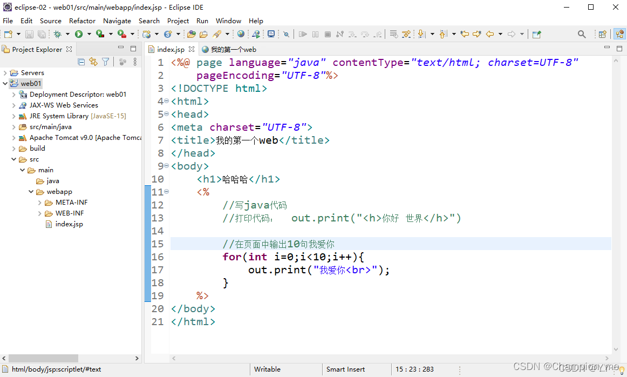Switch to the 我的第一个web browser tab
The image size is (627, 377).
click(229, 49)
